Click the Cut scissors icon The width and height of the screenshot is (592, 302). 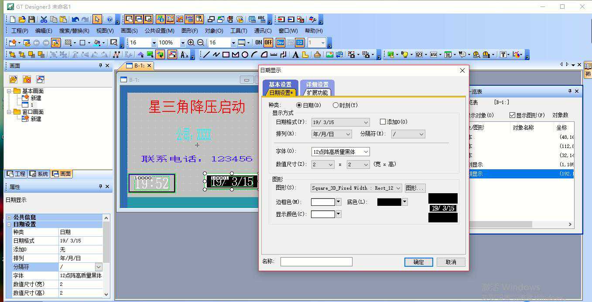(44, 20)
